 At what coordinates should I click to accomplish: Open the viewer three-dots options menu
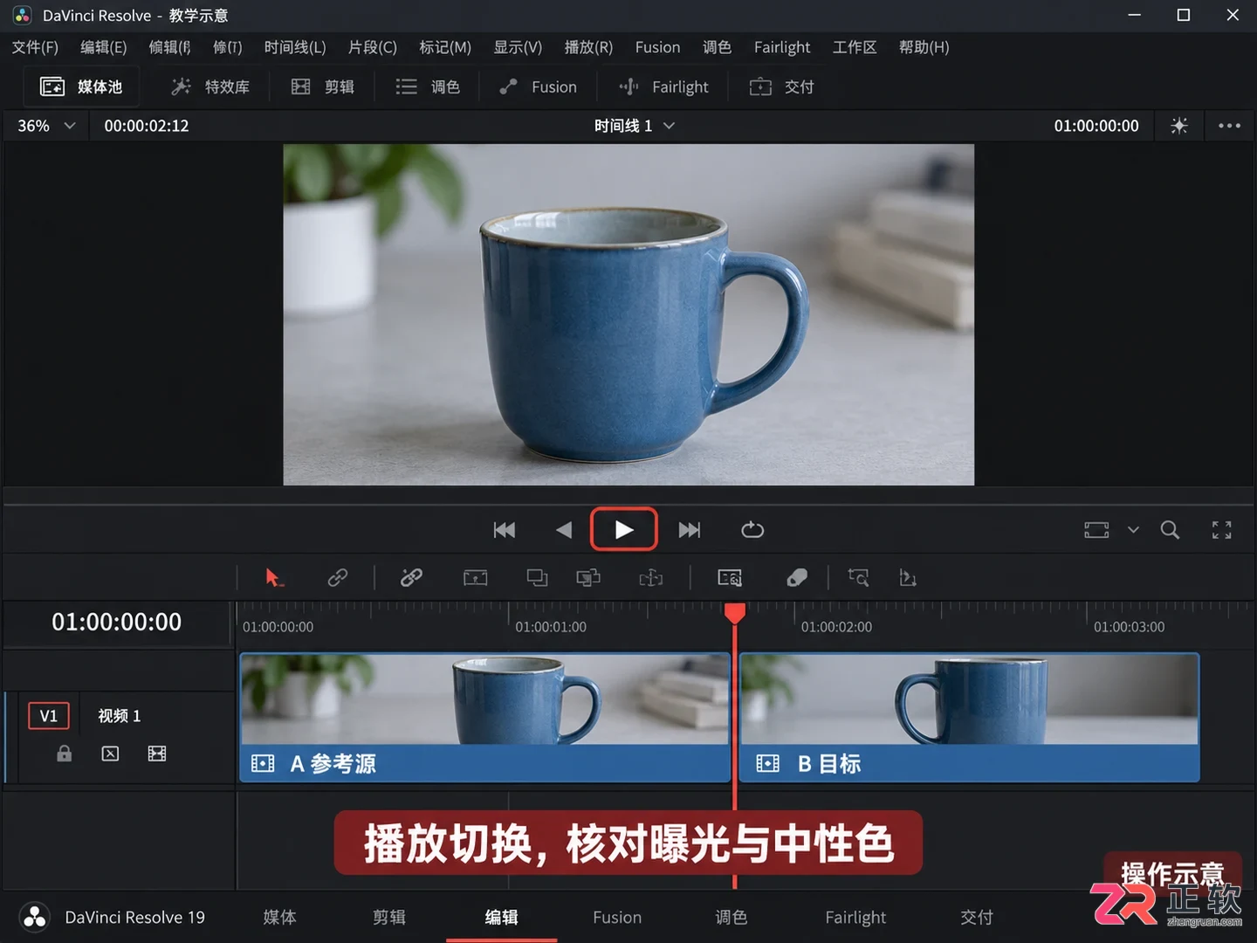point(1229,126)
